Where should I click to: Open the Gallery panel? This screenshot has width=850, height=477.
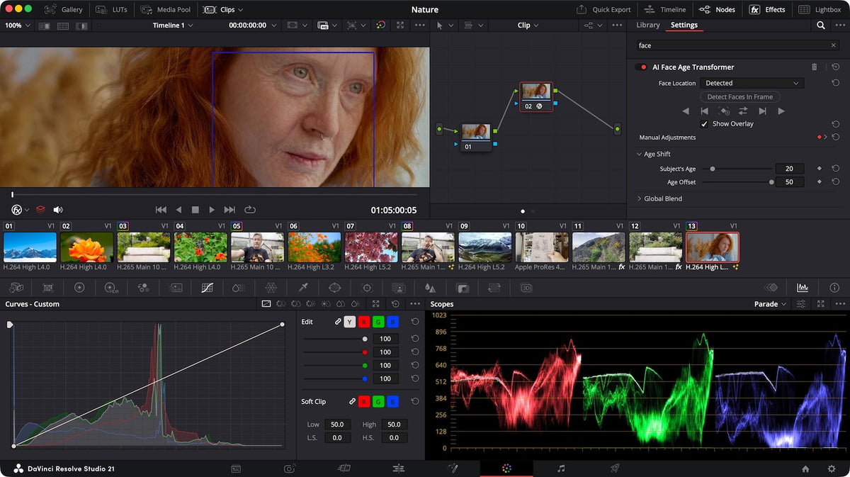(64, 10)
